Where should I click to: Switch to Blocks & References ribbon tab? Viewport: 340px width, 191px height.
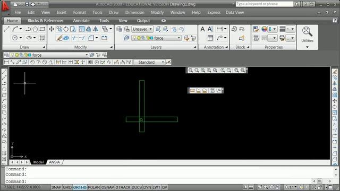coord(45,21)
